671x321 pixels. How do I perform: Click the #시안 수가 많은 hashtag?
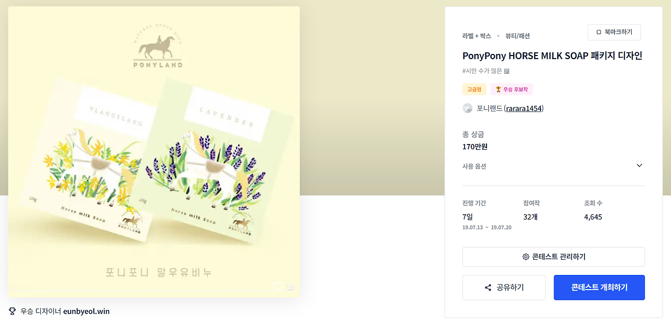point(482,71)
